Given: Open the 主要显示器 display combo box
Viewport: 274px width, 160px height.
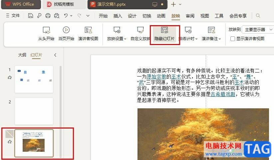Looking at the screenshot, I should click(x=258, y=30).
